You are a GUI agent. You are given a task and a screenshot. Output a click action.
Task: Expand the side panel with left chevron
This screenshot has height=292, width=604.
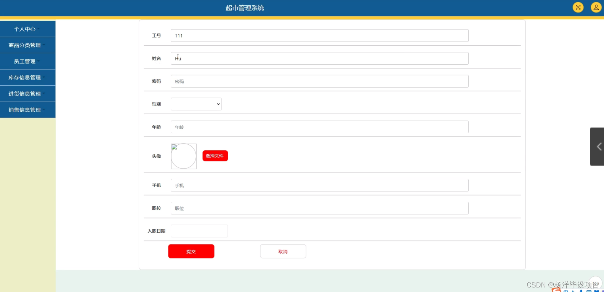(x=598, y=147)
